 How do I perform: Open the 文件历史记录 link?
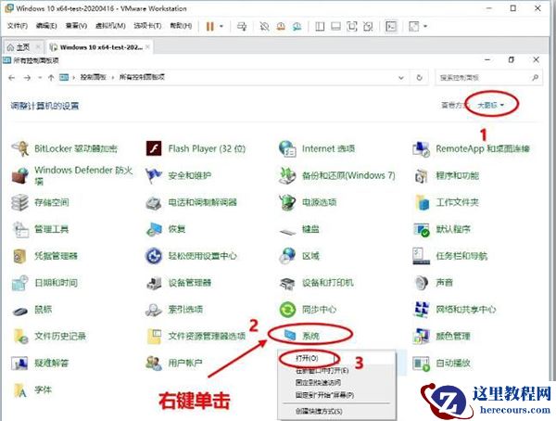60,337
